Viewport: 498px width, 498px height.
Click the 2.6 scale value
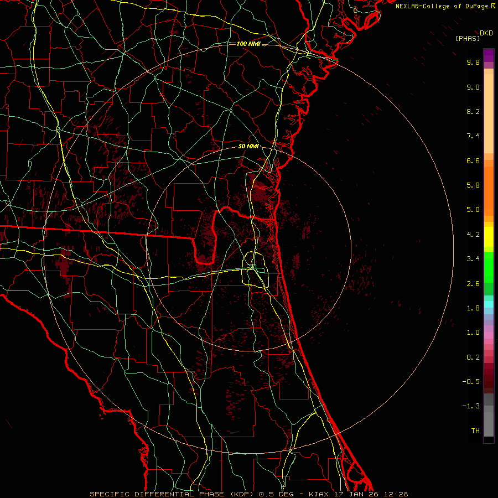pyautogui.click(x=473, y=284)
